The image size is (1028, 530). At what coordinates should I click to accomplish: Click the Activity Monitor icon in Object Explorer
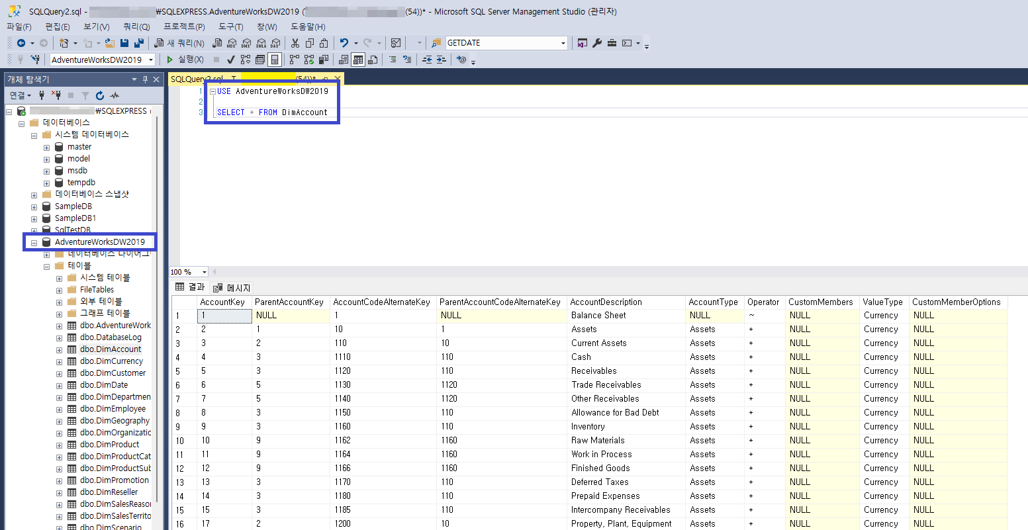(x=115, y=95)
